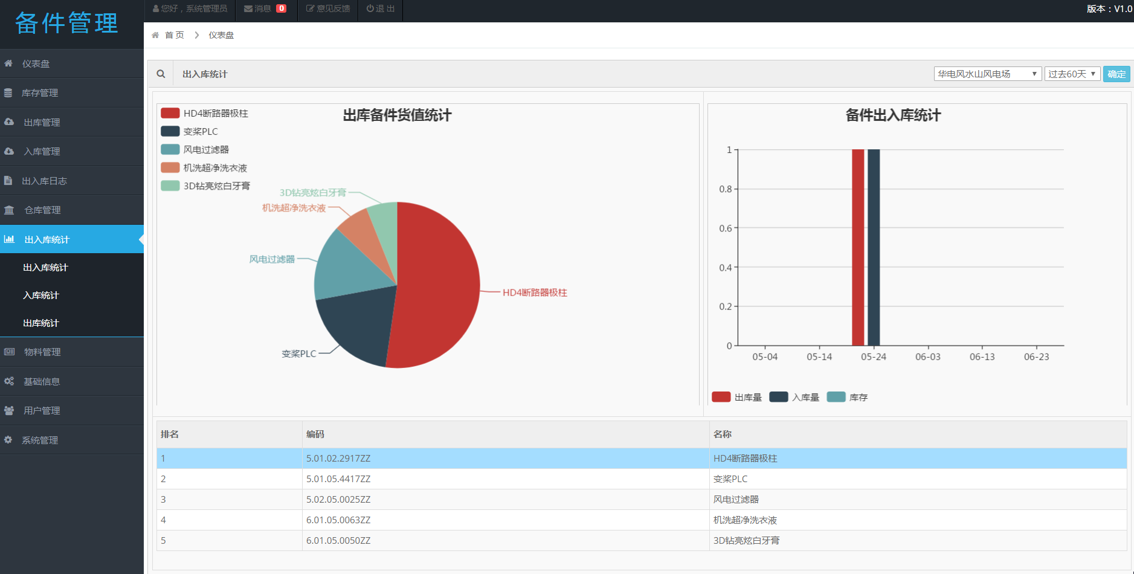Image resolution: width=1134 pixels, height=574 pixels.
Task: Click 消息 messages link
Action: point(262,8)
